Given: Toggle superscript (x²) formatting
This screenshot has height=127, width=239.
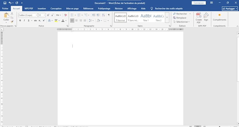Looking at the screenshot, I should coord(44,21).
